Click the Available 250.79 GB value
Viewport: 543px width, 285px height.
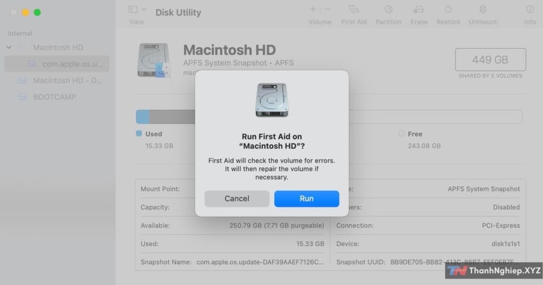coord(277,226)
